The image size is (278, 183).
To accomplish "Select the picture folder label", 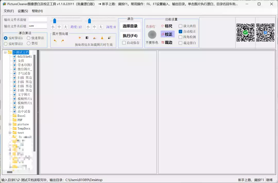I will click(x=23, y=124).
